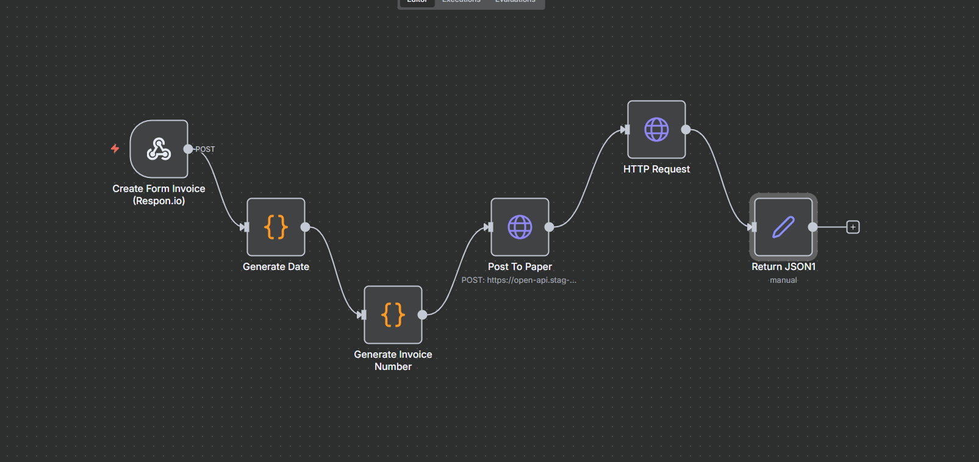Select the HTTP Request node icon
The width and height of the screenshot is (979, 462).
coord(656,129)
